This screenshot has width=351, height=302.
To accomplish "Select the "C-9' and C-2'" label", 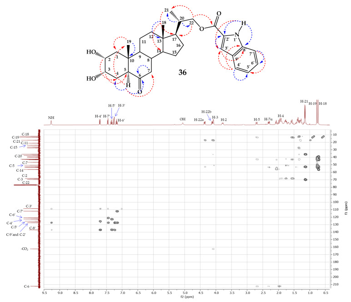I will click(x=16, y=235).
